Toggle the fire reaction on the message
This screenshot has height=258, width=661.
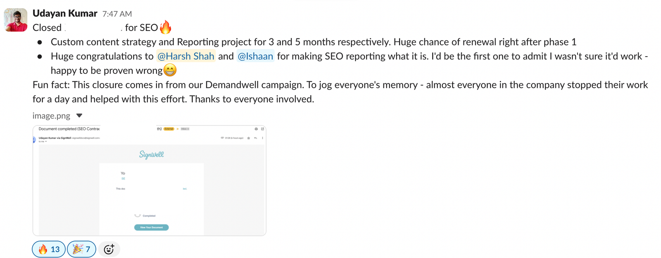[48, 249]
